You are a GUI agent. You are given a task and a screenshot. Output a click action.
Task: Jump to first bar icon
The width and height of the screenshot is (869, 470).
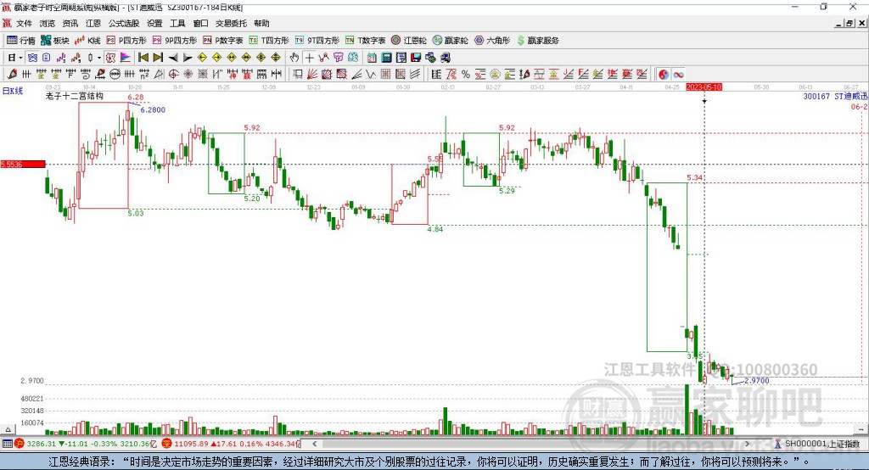143,58
